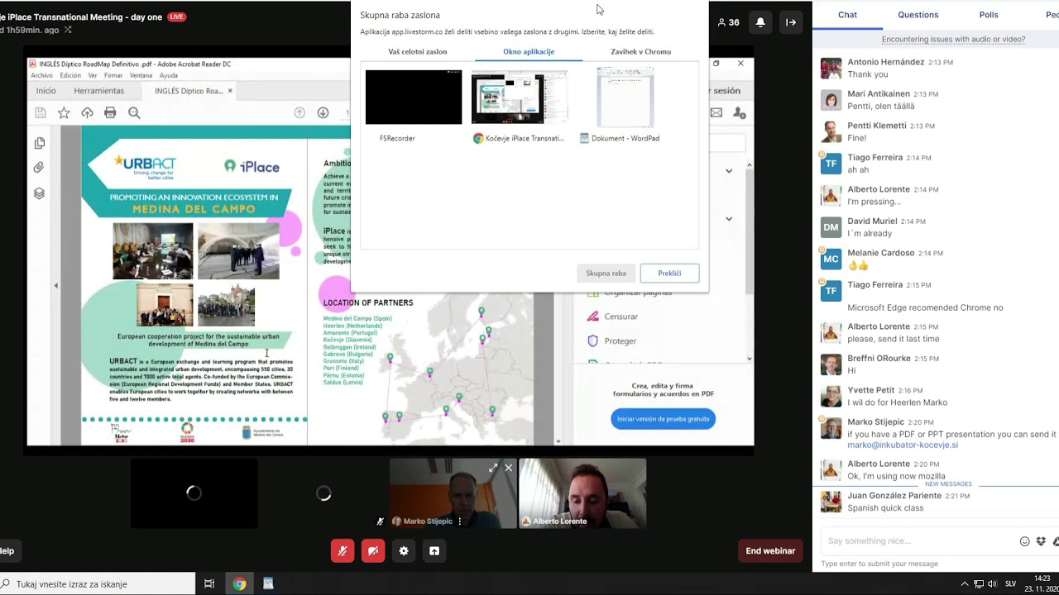Click Iniciar versión de prueba gratuita button

[664, 419]
